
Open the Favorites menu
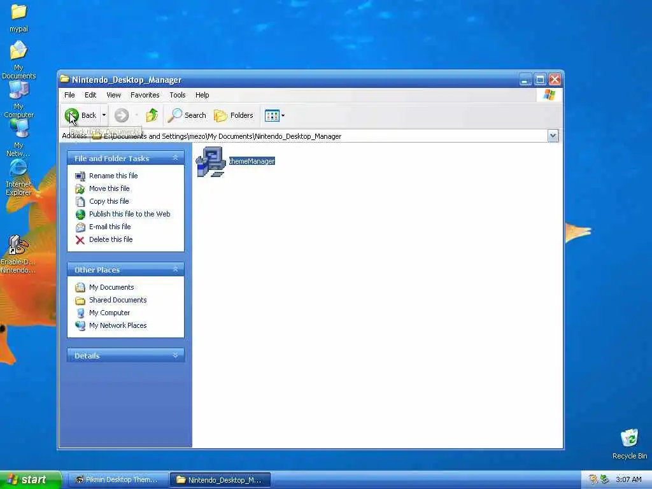[x=145, y=95]
